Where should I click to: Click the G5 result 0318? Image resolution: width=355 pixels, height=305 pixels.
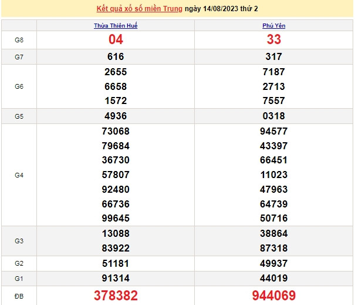[x=274, y=116]
